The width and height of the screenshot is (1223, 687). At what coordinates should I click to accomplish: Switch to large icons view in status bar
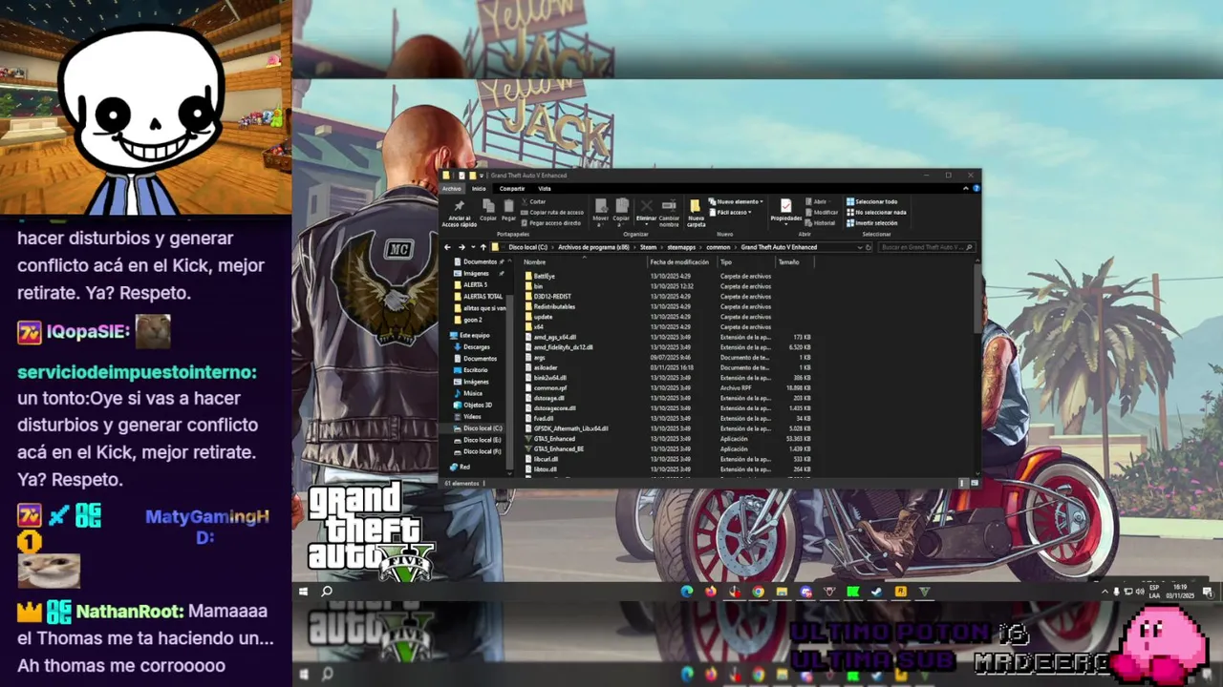pos(975,483)
